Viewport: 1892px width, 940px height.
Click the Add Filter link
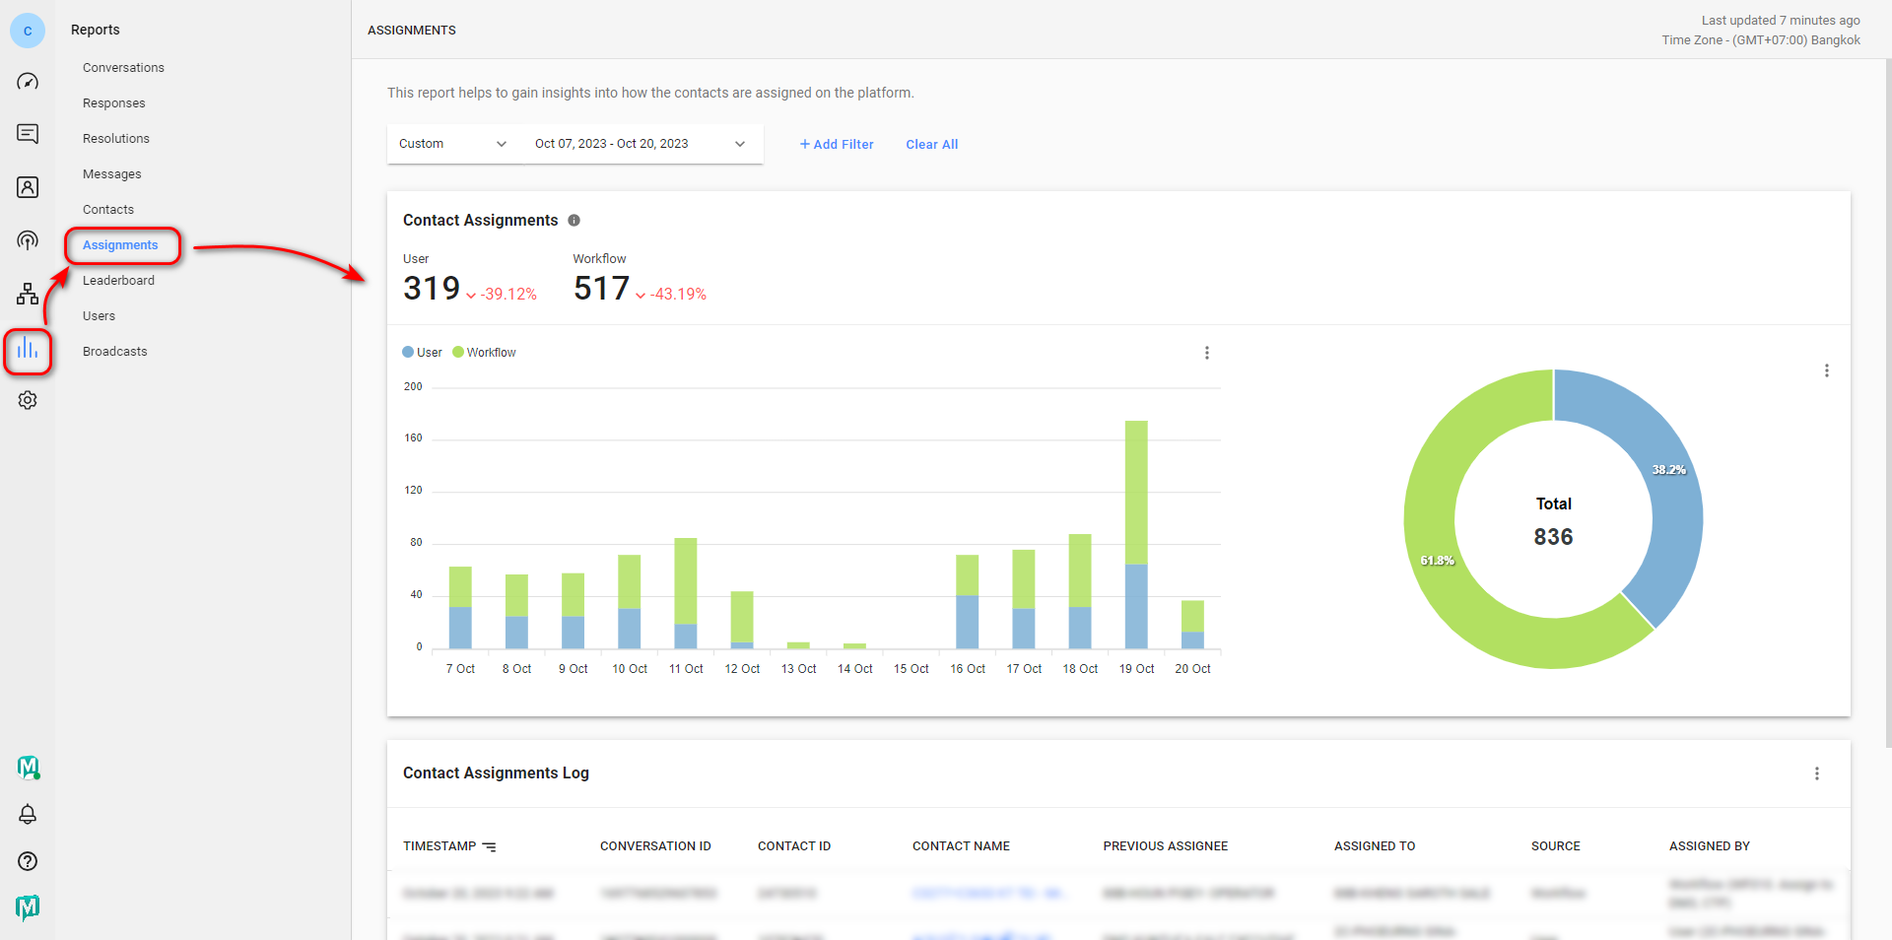pos(837,145)
